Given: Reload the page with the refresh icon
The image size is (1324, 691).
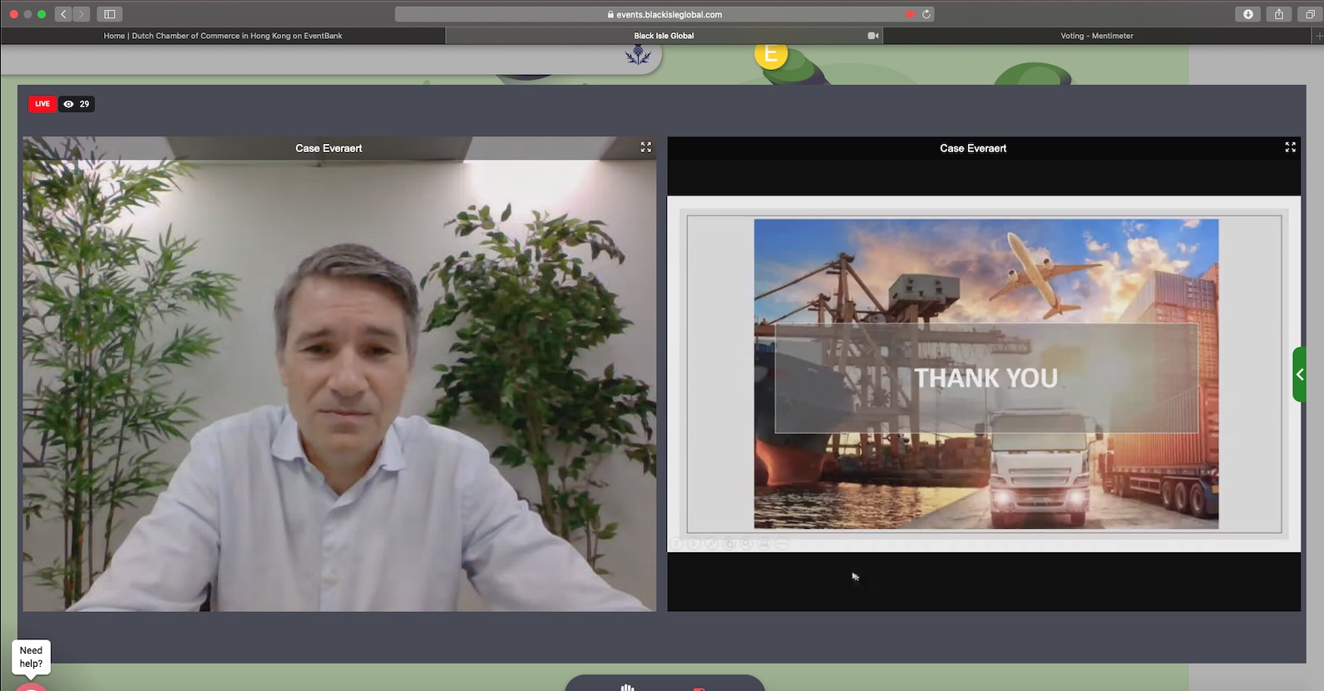Looking at the screenshot, I should point(926,14).
